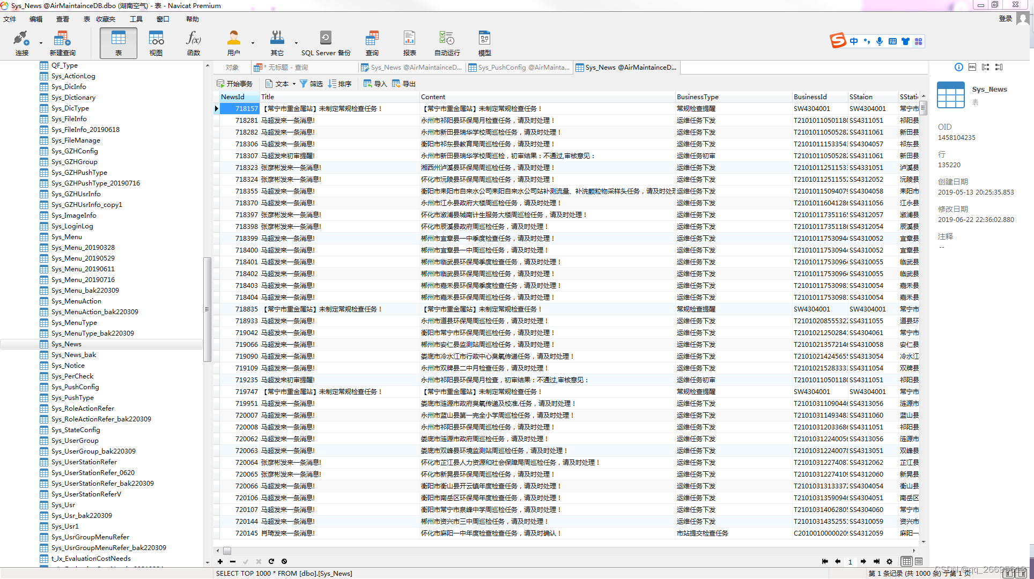The width and height of the screenshot is (1034, 579).
Task: Toggle Sogou voice input microphone
Action: point(880,41)
